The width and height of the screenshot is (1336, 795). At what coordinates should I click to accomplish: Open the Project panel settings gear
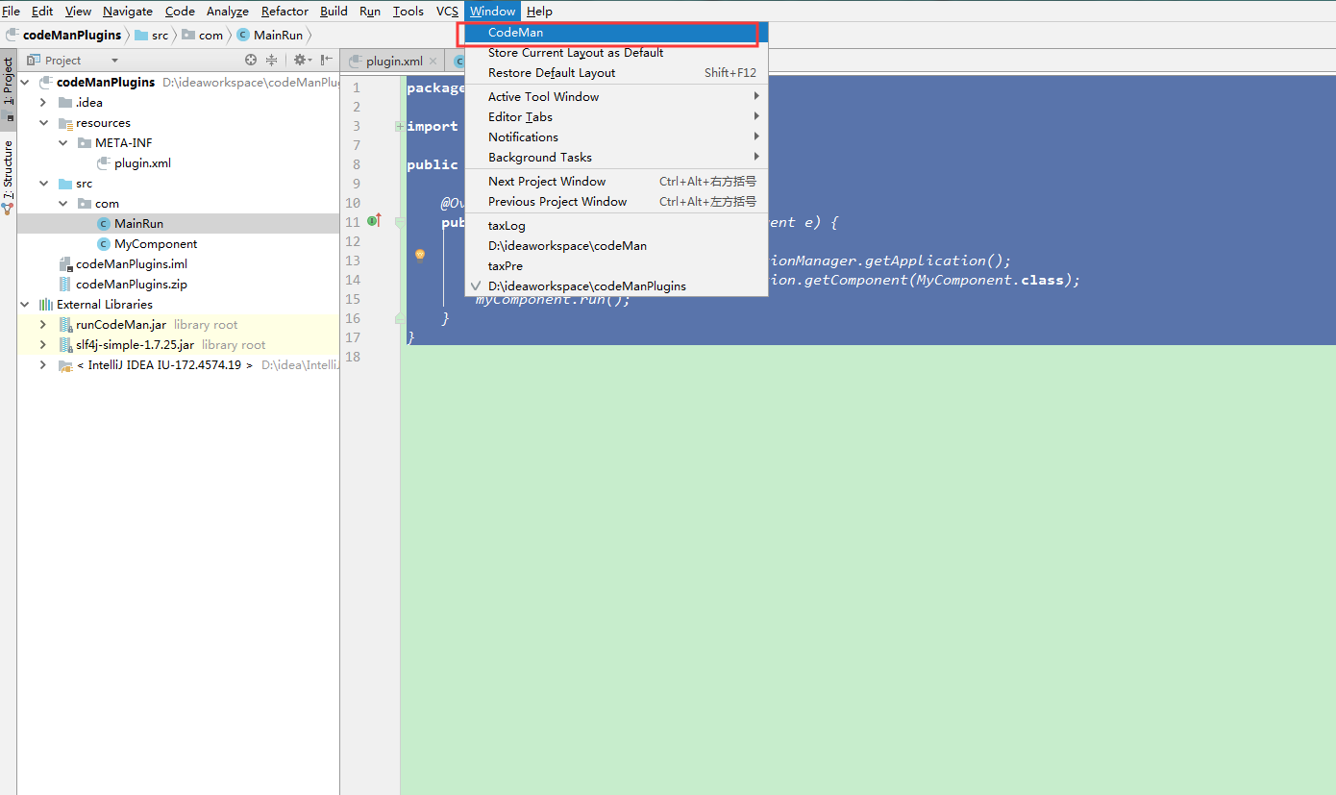[300, 60]
